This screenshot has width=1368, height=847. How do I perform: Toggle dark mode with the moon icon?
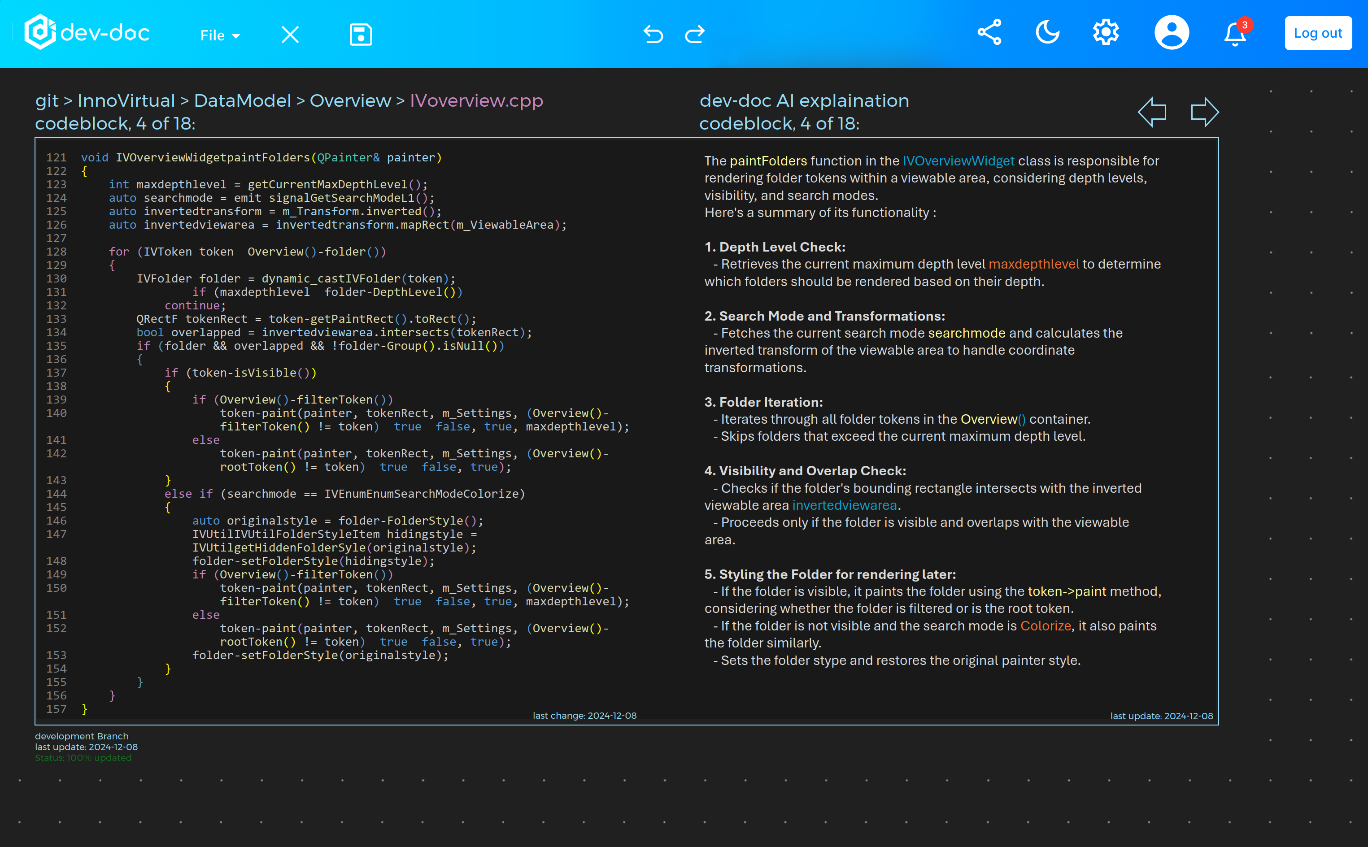1048,32
